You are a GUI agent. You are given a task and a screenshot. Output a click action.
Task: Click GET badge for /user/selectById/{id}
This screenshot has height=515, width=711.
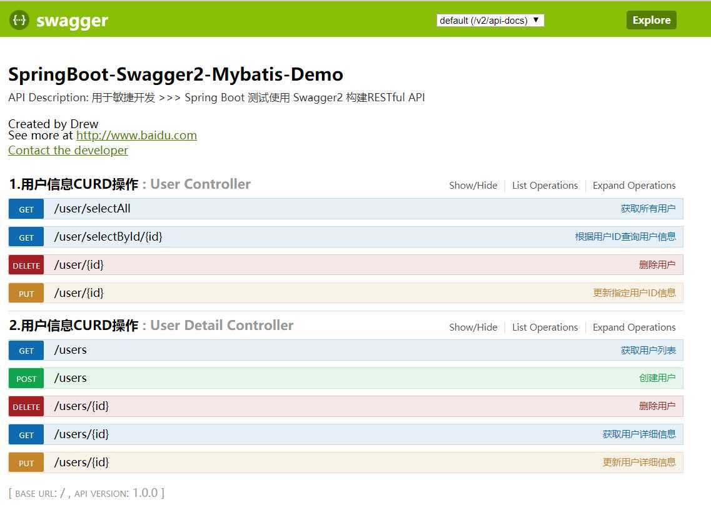26,237
